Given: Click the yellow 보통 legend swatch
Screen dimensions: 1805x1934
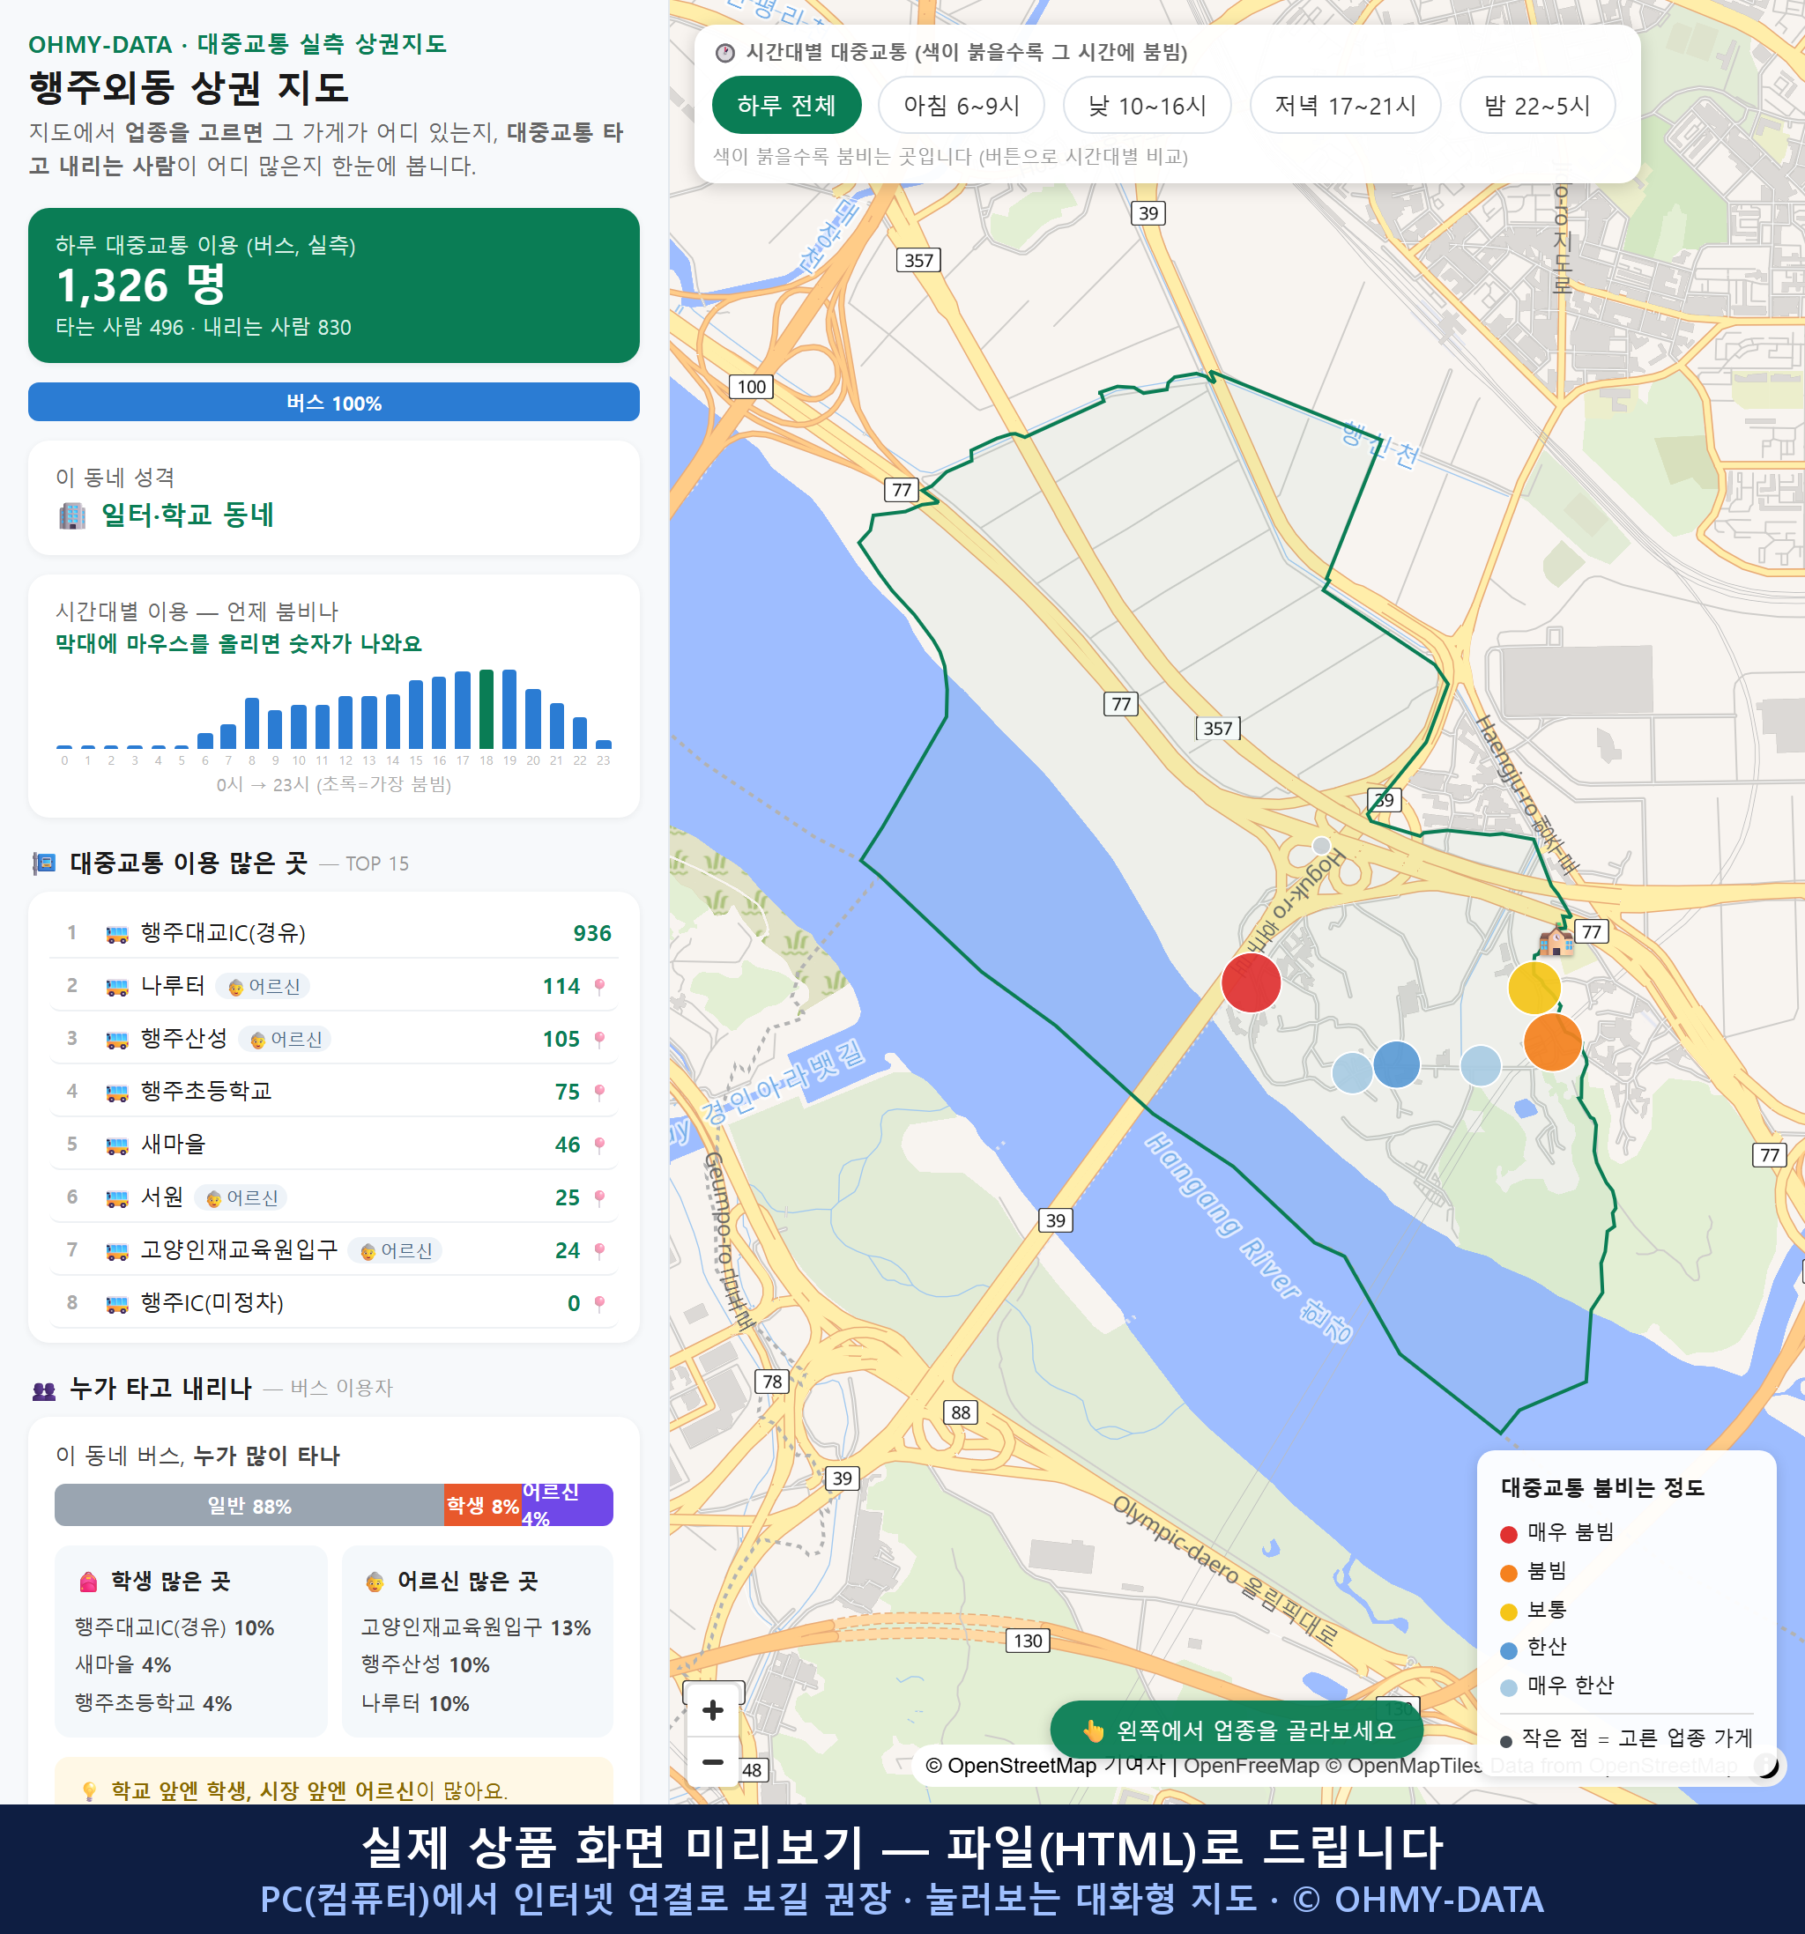Looking at the screenshot, I should click(x=1508, y=1612).
